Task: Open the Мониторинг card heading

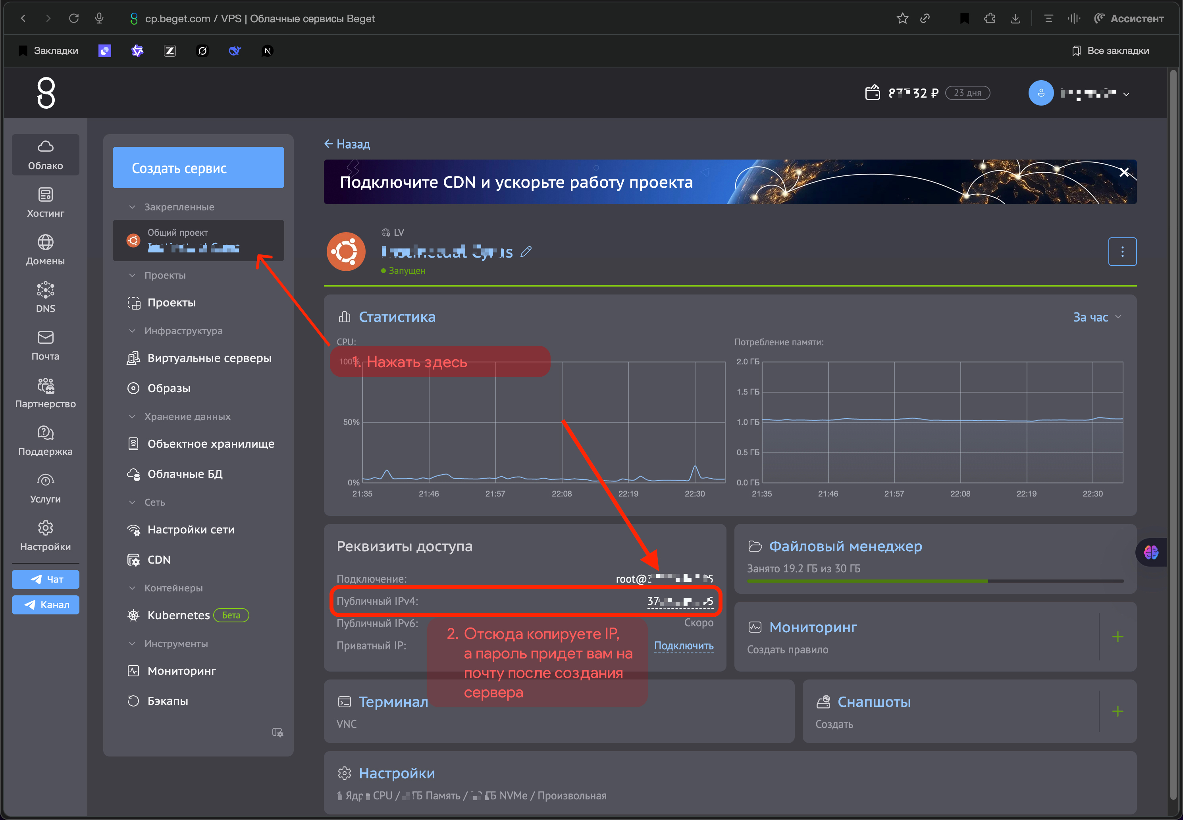Action: click(x=813, y=628)
